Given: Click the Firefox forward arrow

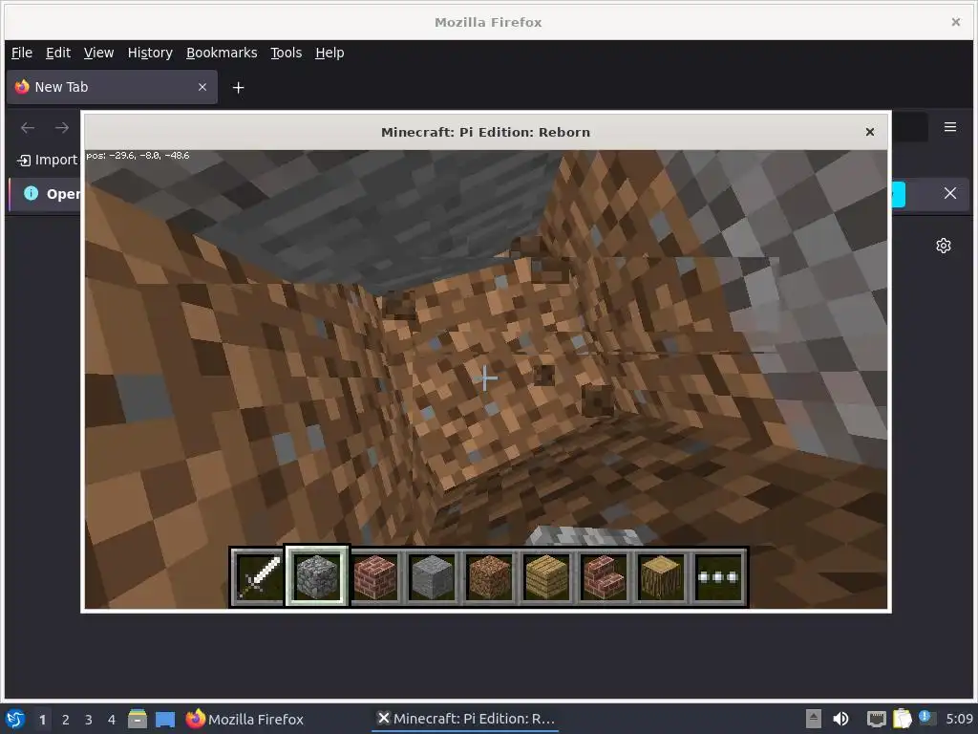Looking at the screenshot, I should (x=62, y=128).
